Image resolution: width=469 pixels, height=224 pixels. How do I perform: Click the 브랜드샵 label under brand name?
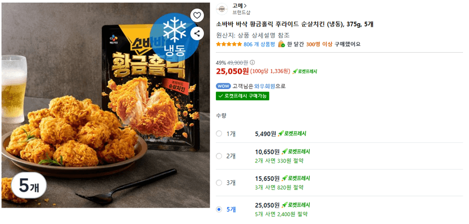point(241,12)
